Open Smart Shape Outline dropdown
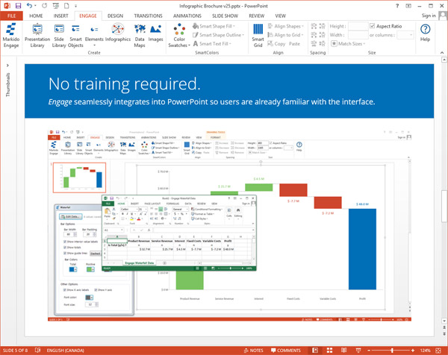 [219, 35]
